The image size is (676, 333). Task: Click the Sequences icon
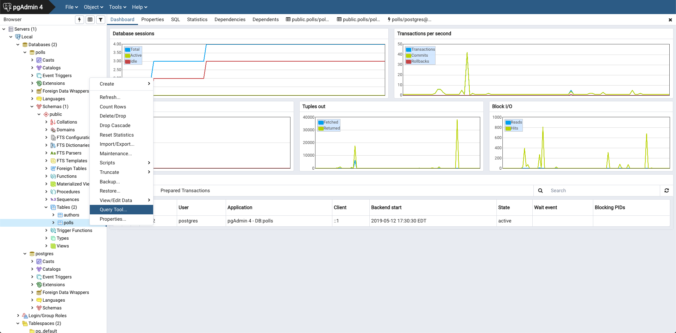pyautogui.click(x=53, y=200)
